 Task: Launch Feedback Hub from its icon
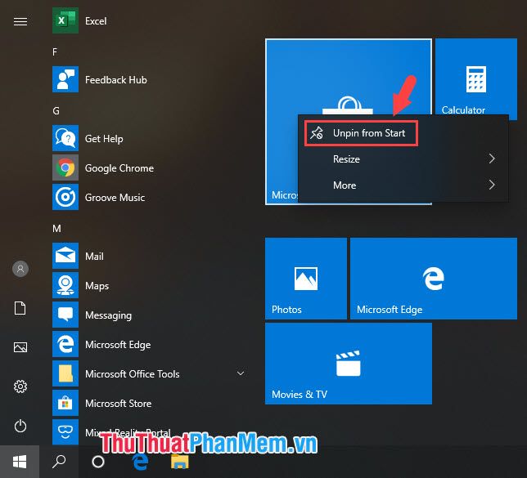point(65,79)
